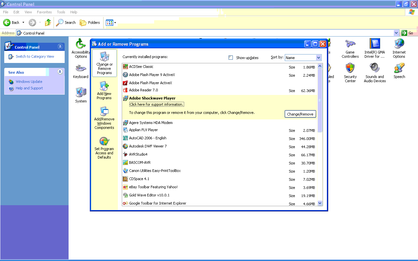Viewport: 418px width, 261px height.
Task: Open Sounds and Audio Devices applet
Action: click(x=375, y=73)
